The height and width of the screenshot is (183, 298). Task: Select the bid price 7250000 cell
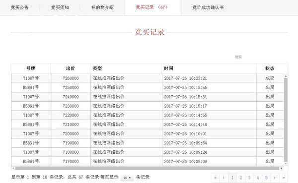(x=71, y=87)
